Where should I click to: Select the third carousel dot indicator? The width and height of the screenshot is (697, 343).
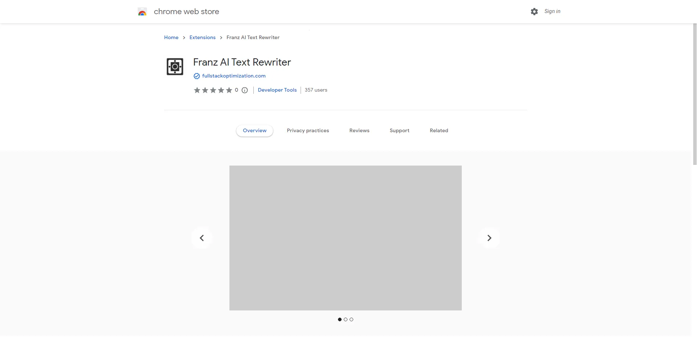(x=351, y=319)
